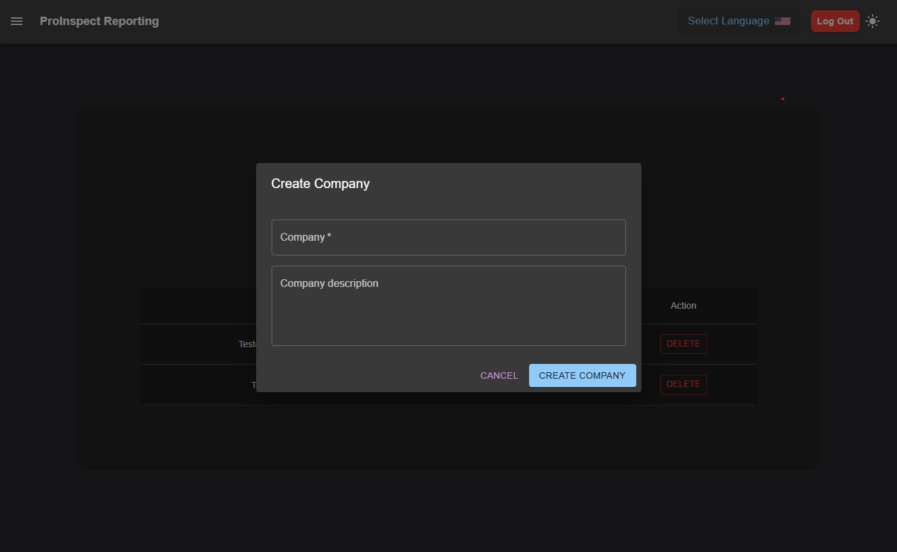Focus the Company description text area
Viewport: 897px width, 552px height.
pos(448,306)
